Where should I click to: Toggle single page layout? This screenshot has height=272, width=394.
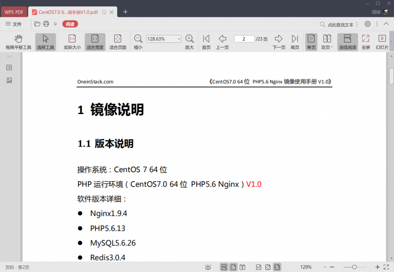[311, 42]
